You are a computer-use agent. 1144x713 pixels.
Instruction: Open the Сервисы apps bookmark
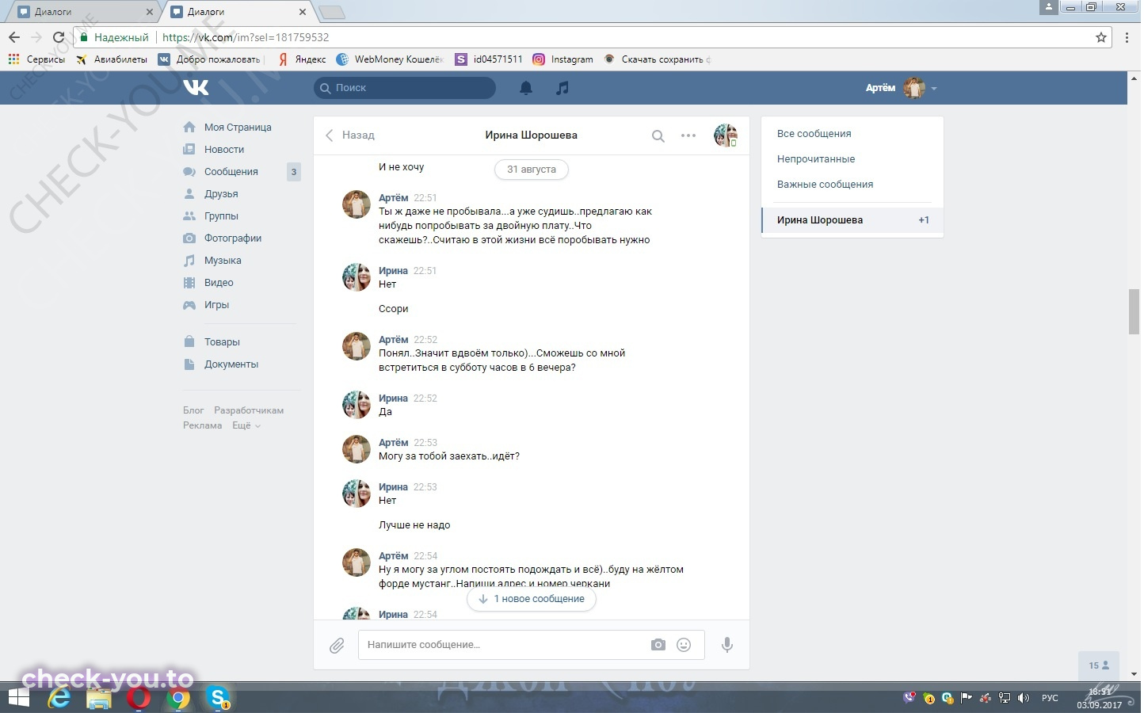coord(36,59)
